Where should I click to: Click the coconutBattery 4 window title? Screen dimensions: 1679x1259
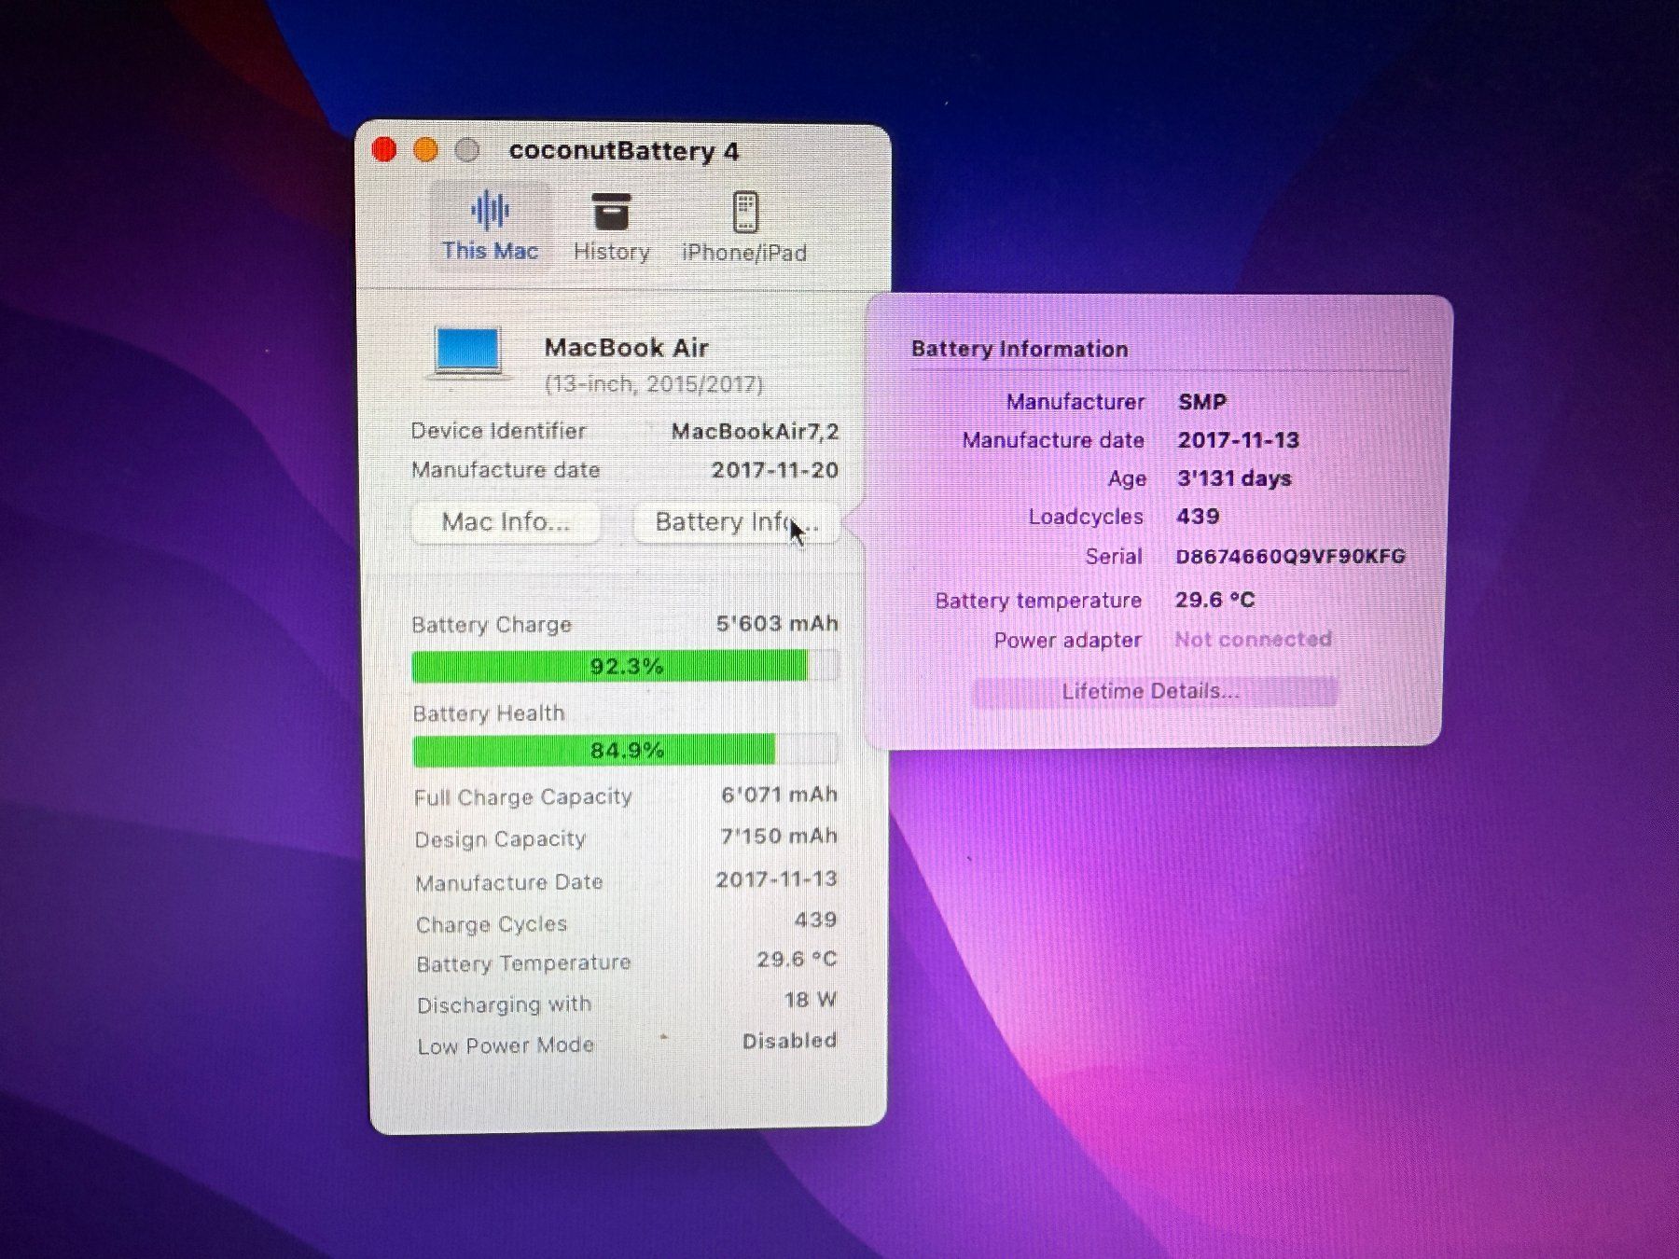pyautogui.click(x=624, y=151)
